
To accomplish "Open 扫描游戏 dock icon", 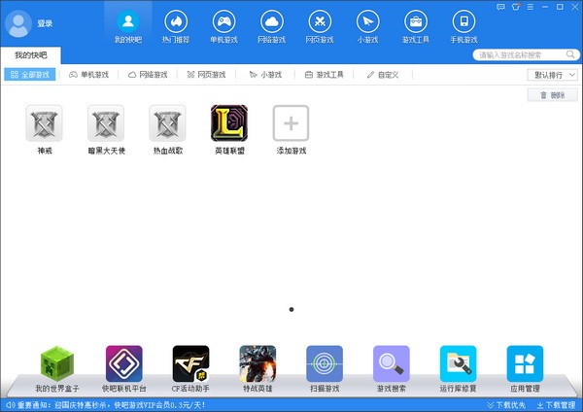I will (x=325, y=363).
